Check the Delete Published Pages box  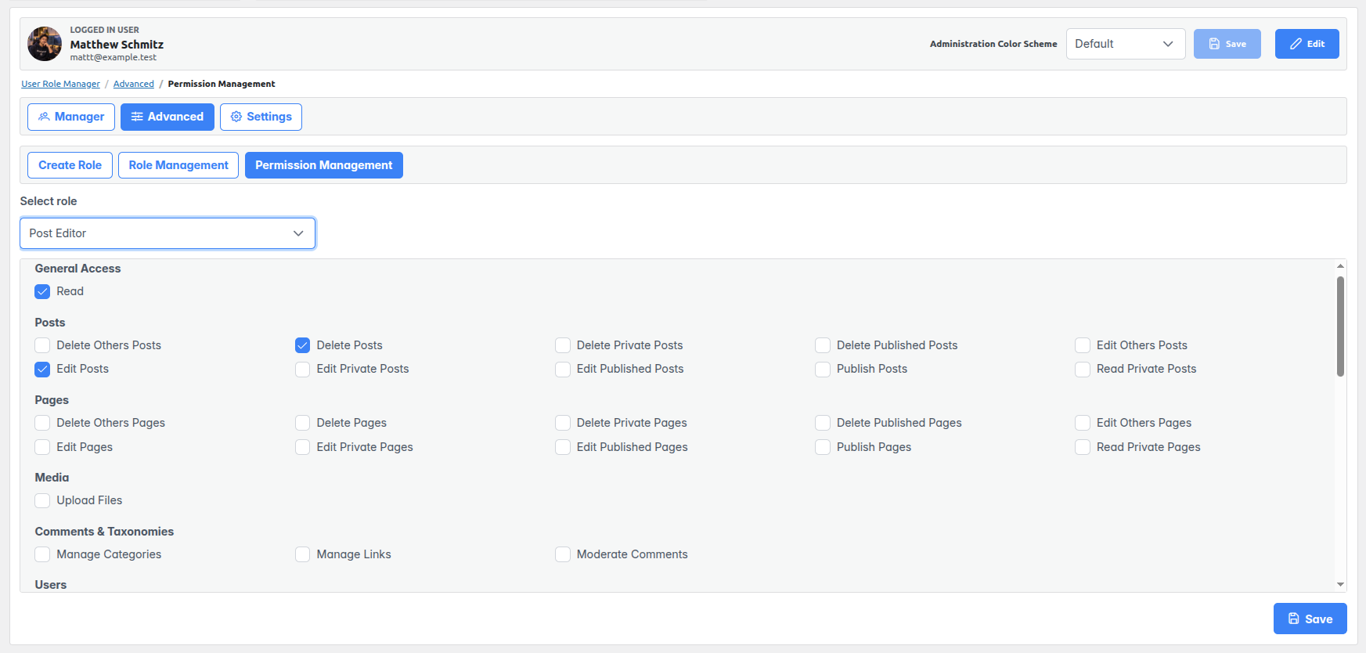point(822,423)
